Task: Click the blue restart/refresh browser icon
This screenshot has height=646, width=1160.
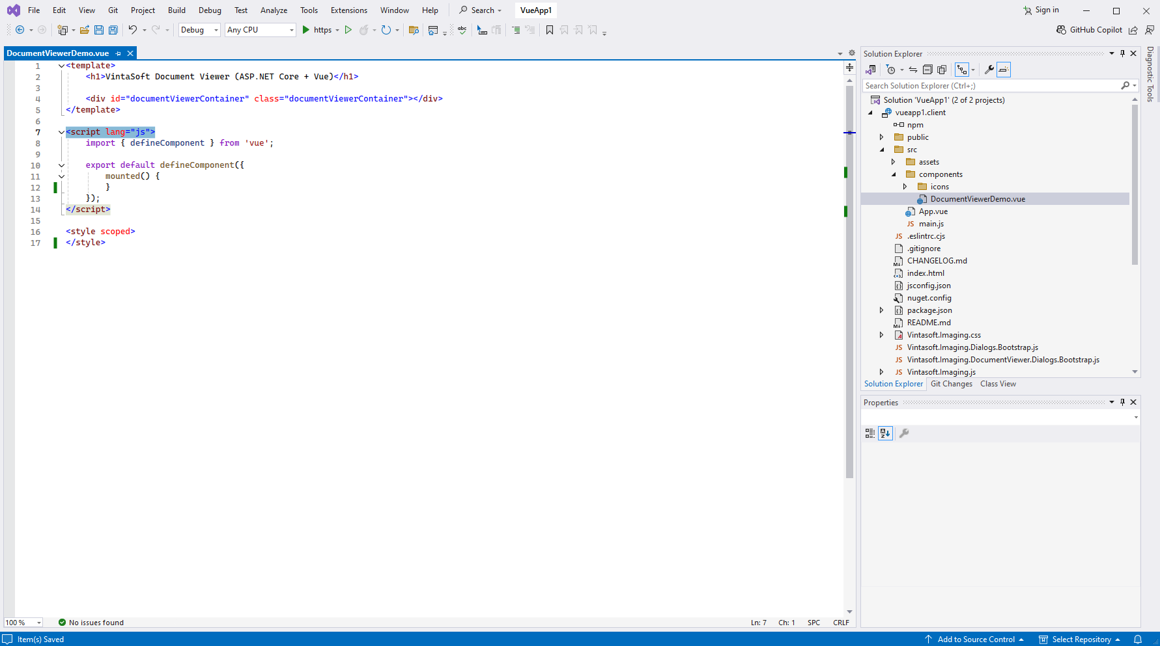Action: click(386, 30)
